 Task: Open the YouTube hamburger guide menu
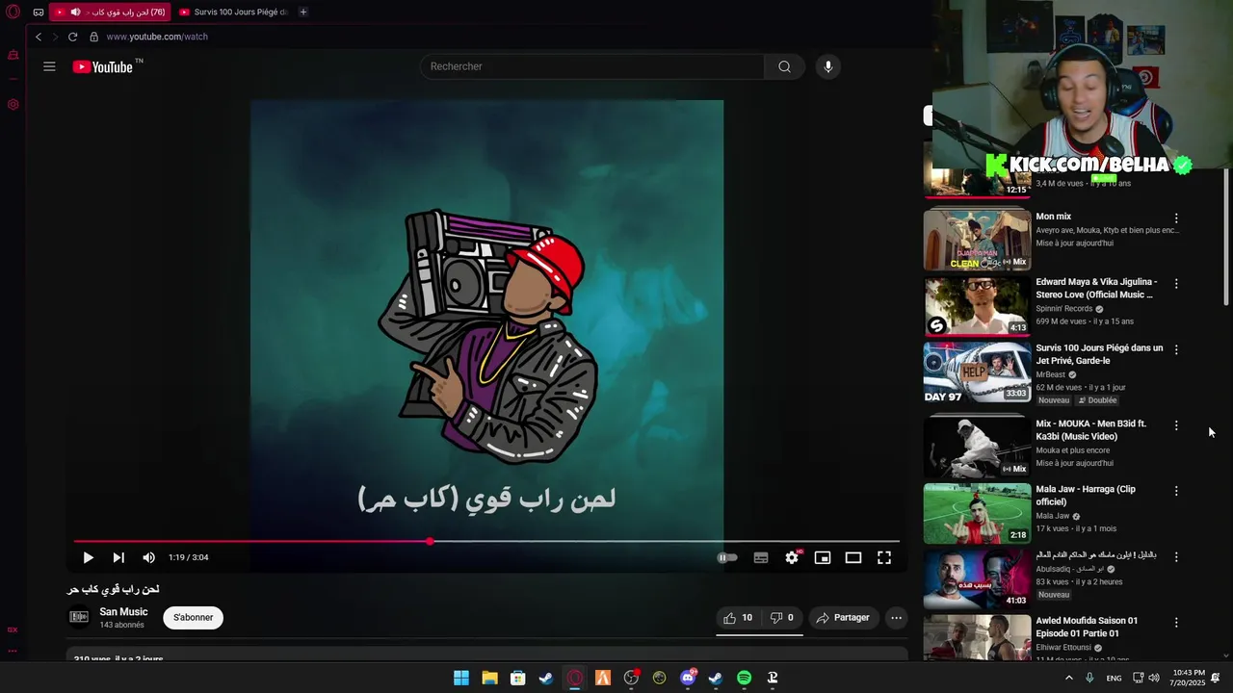tap(49, 66)
